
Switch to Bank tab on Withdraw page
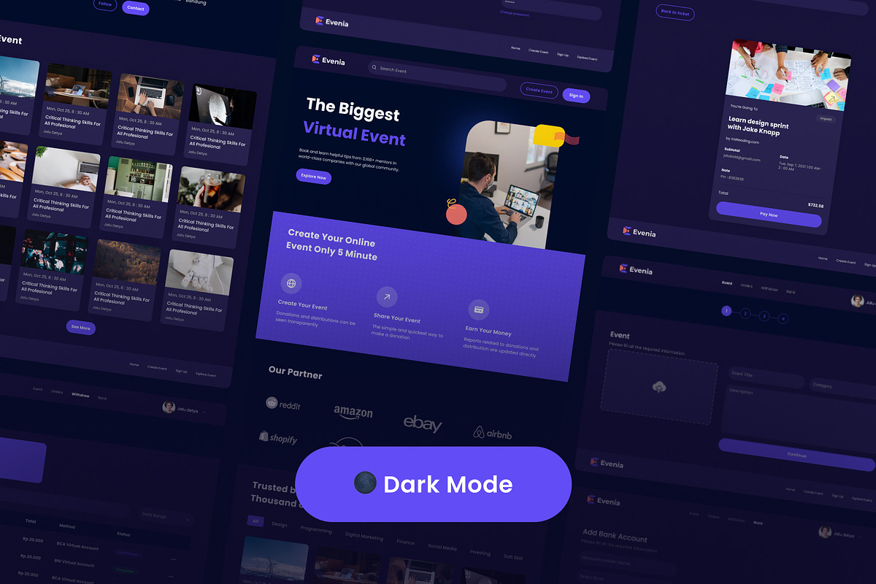click(x=102, y=398)
